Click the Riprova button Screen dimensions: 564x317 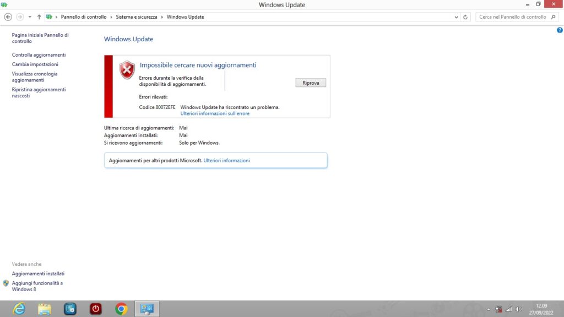click(x=311, y=83)
